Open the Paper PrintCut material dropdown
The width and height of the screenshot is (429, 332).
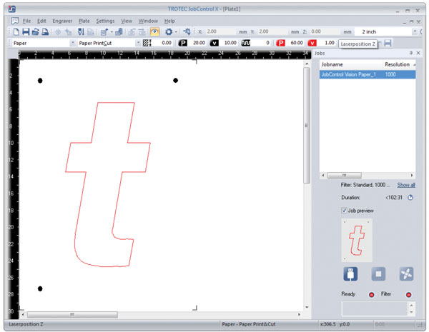[x=138, y=43]
